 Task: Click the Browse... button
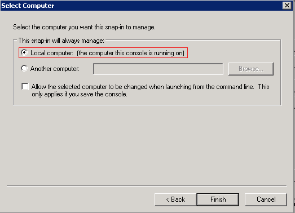click(251, 69)
